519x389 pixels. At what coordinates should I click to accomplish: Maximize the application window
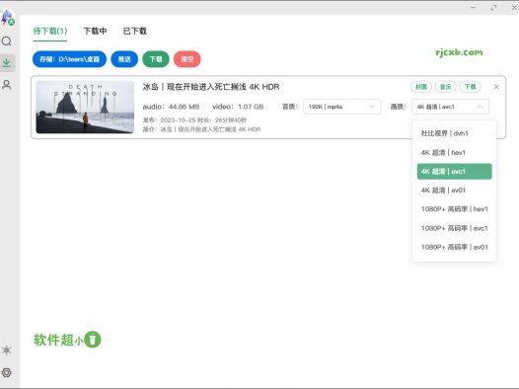(x=493, y=7)
